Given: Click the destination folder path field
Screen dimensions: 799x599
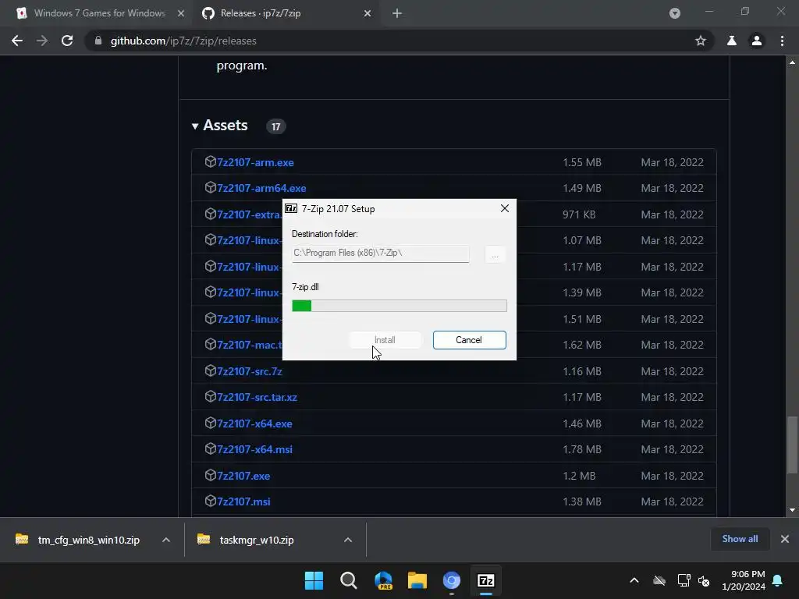Looking at the screenshot, I should point(380,253).
